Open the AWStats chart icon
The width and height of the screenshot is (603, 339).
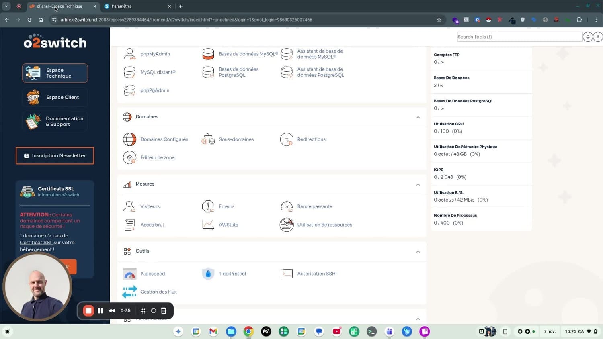coord(208,225)
